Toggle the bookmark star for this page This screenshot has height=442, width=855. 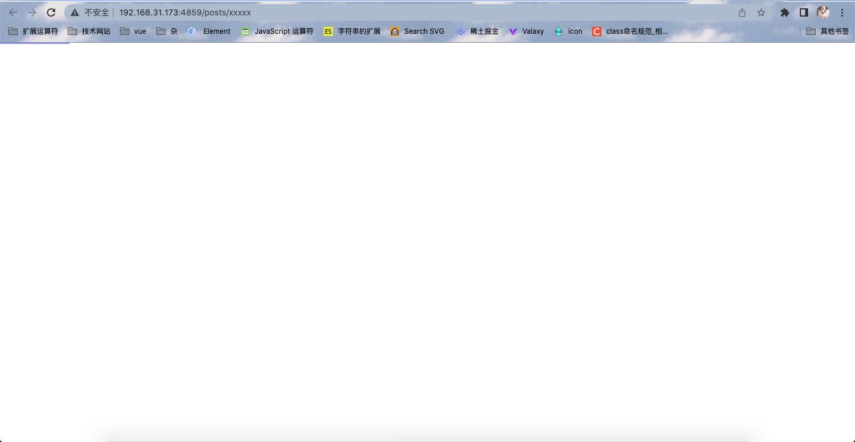pos(761,12)
